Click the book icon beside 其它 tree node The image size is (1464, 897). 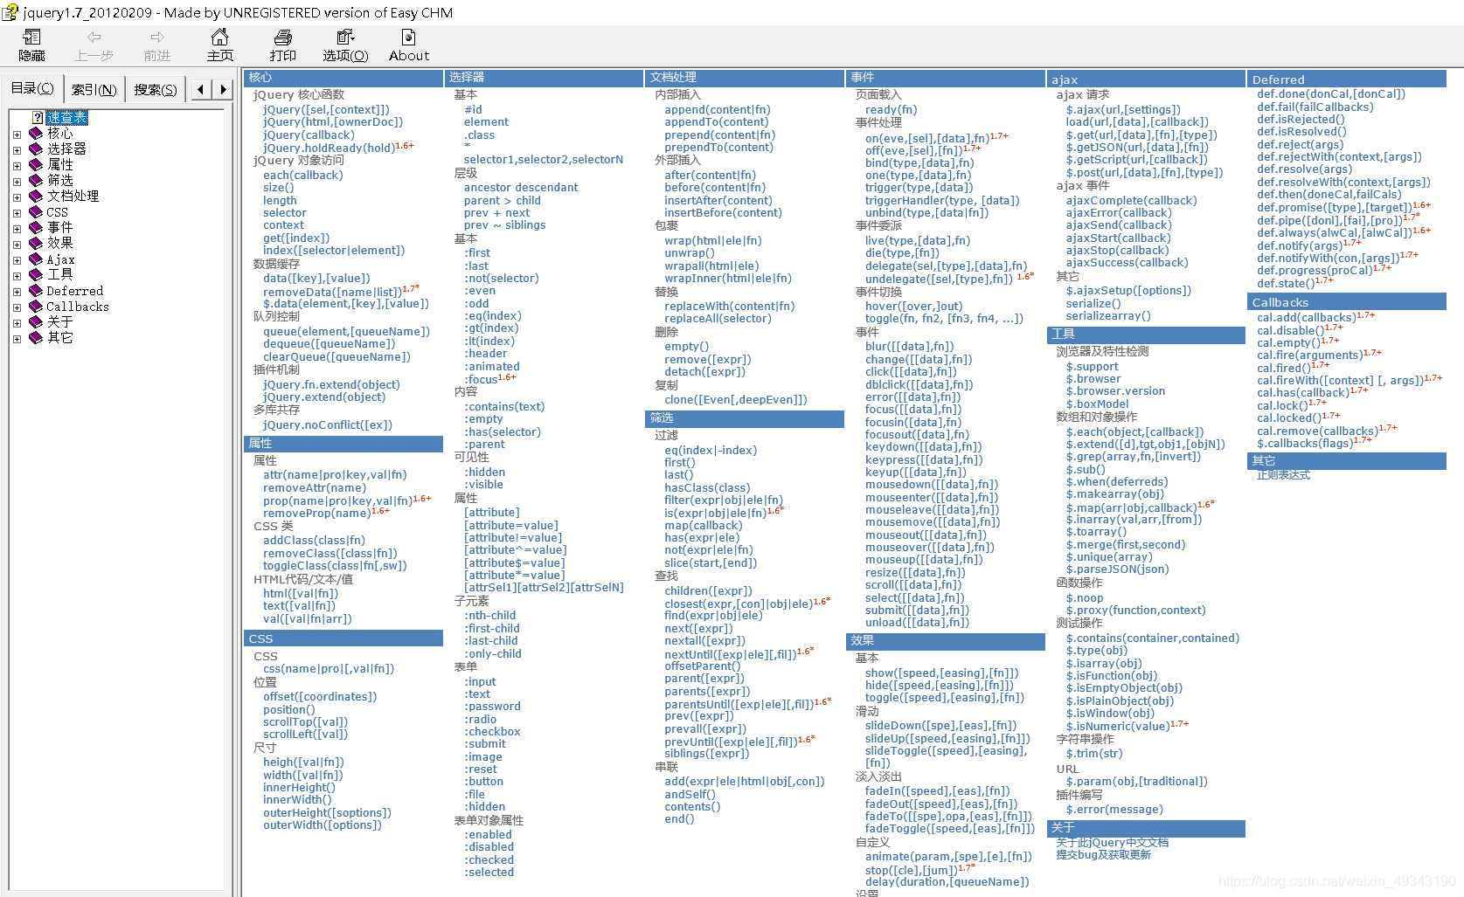click(36, 337)
